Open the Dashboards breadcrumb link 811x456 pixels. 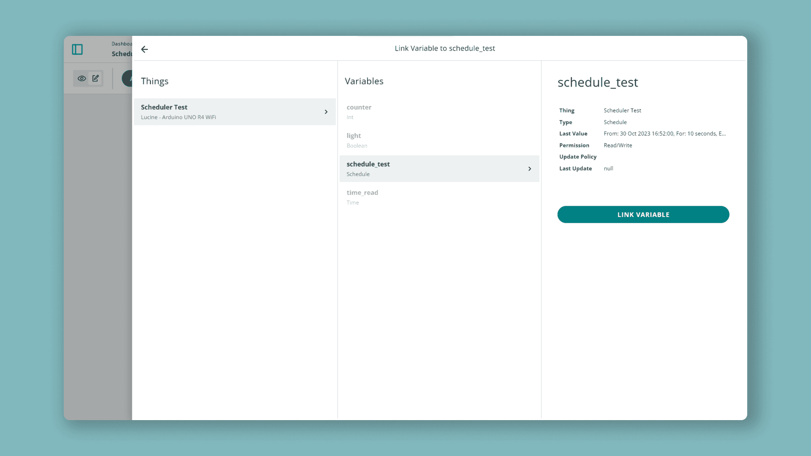coord(122,44)
